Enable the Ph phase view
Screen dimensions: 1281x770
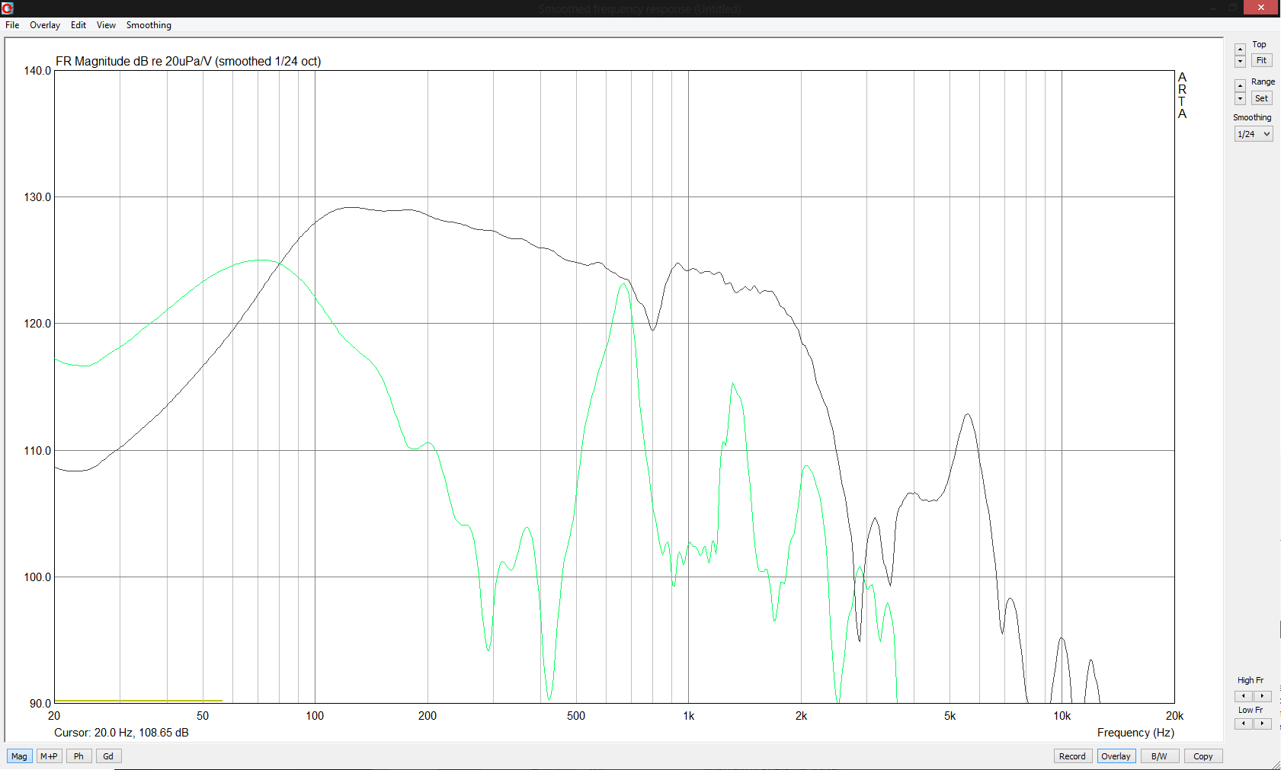click(78, 756)
